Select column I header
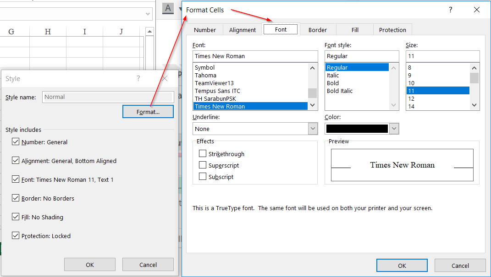The width and height of the screenshot is (491, 277). click(x=84, y=32)
